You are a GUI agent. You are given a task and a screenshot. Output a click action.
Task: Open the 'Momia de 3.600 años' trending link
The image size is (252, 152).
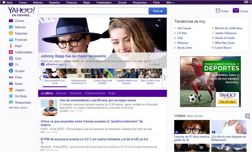[228, 28]
